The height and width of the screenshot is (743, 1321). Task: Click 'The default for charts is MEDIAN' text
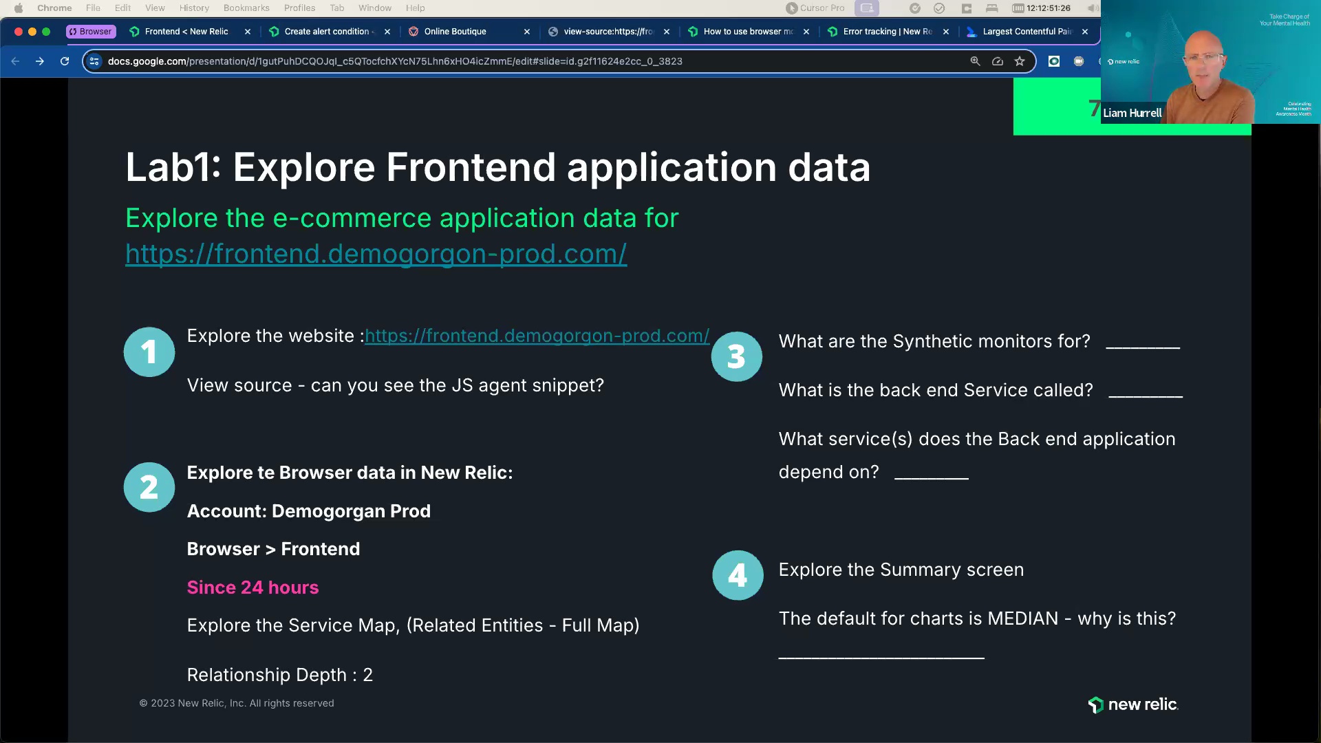[x=918, y=618]
